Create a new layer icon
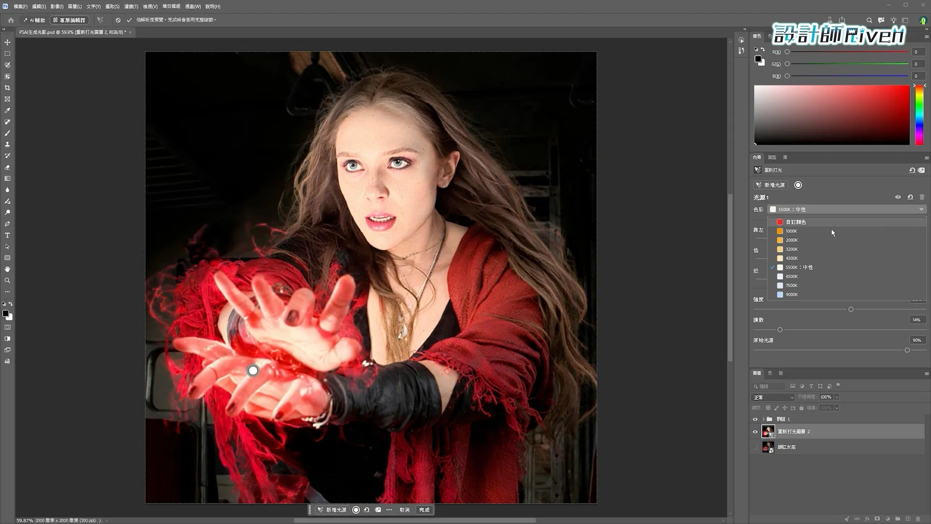The width and height of the screenshot is (931, 524). click(x=908, y=519)
